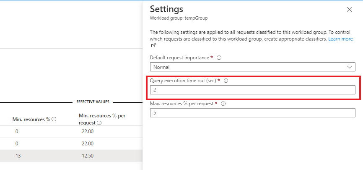Click the info icon beside Default request importance

[219, 58]
